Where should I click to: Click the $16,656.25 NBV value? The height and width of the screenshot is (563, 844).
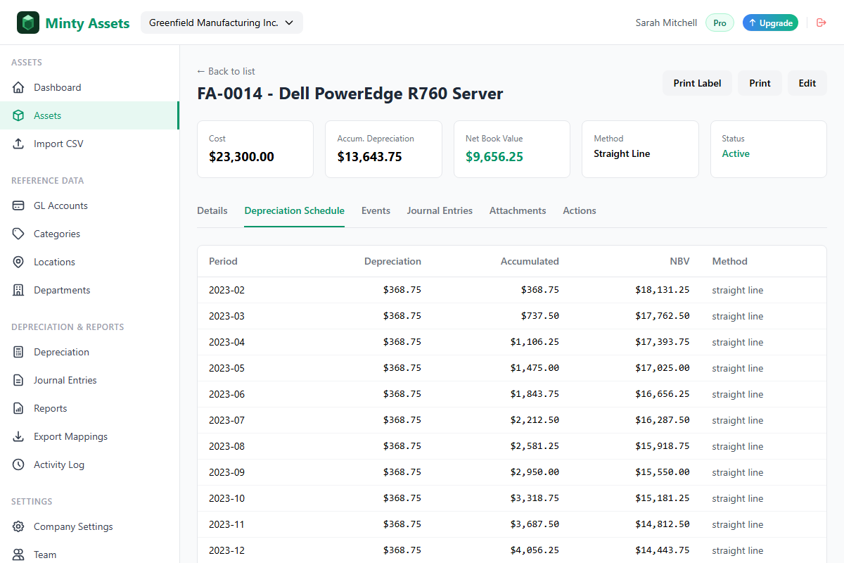(x=663, y=394)
